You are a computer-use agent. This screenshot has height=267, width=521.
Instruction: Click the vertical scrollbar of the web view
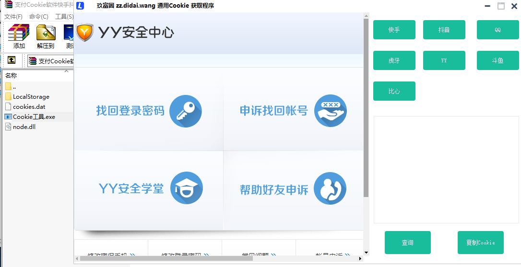coord(366,108)
